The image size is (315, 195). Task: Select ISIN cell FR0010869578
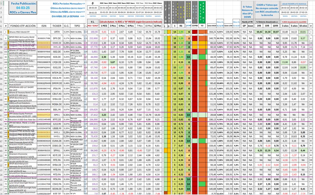click(44, 62)
